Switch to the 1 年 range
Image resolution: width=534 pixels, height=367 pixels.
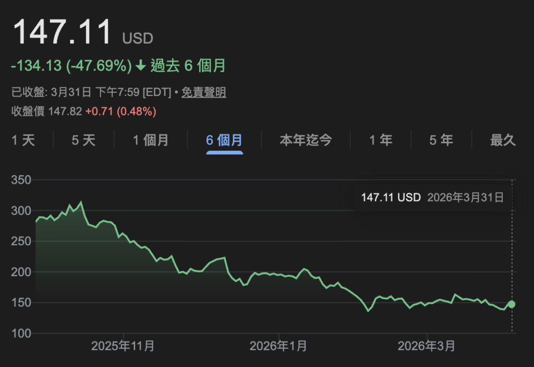tap(380, 140)
